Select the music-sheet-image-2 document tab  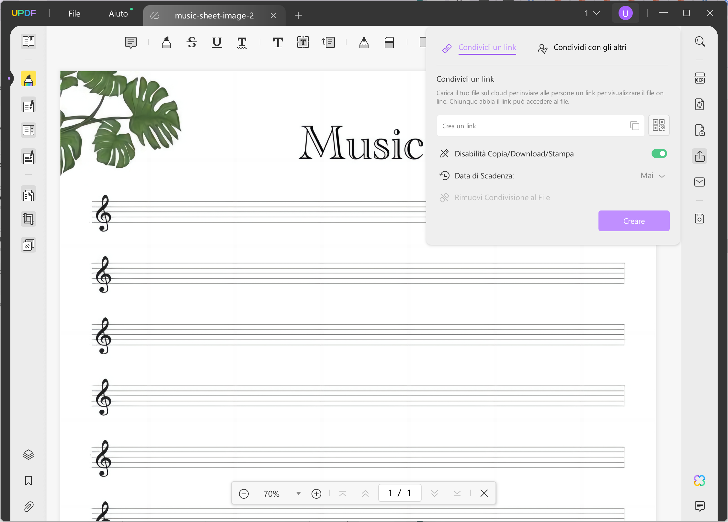[x=214, y=16]
